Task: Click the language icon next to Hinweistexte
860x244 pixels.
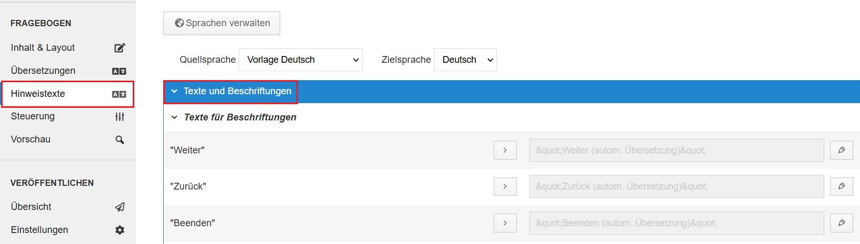Action: [x=119, y=94]
